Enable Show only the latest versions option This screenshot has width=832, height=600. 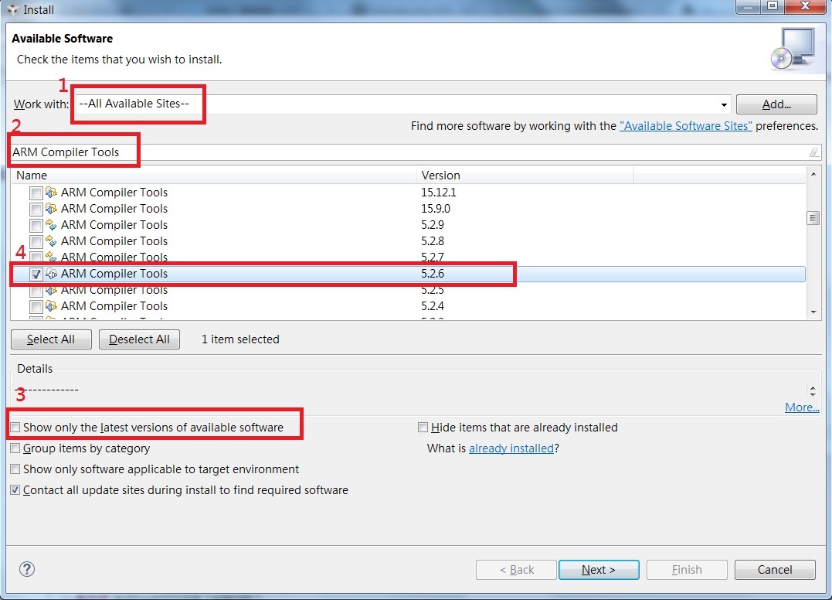click(x=15, y=428)
